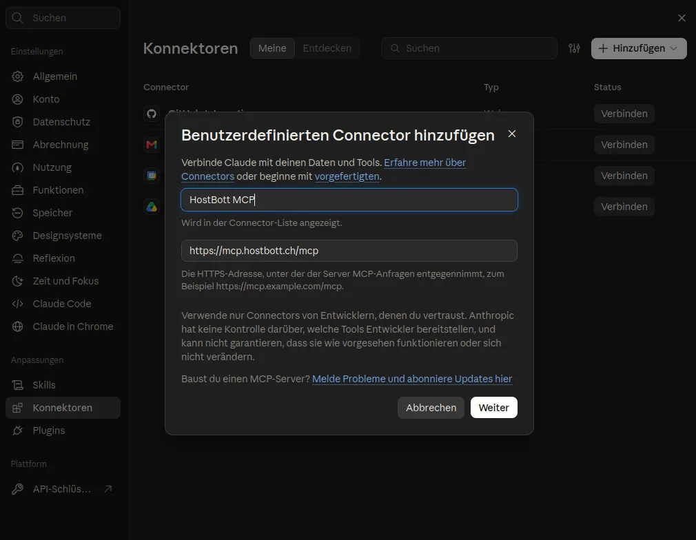Click the Abbrechen button
This screenshot has height=540, width=696.
[431, 407]
